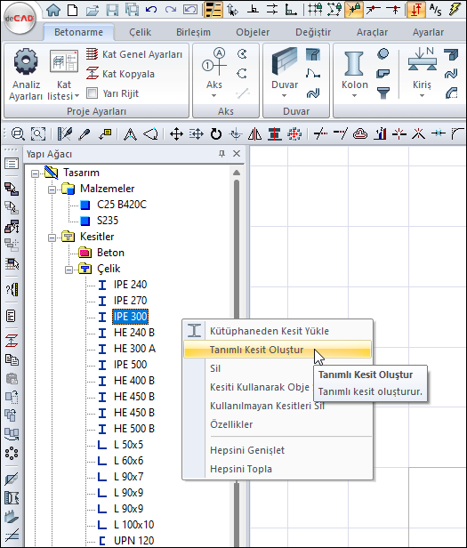Click the Zoom window magnifier icon
The image size is (467, 548).
(37, 133)
